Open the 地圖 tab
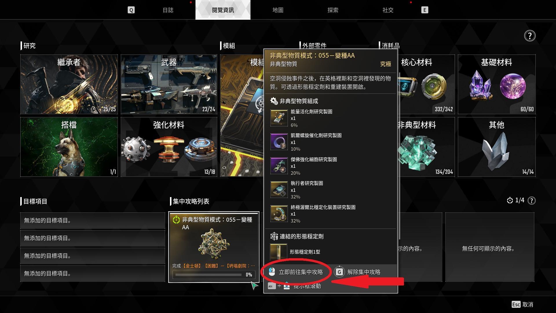 [278, 10]
